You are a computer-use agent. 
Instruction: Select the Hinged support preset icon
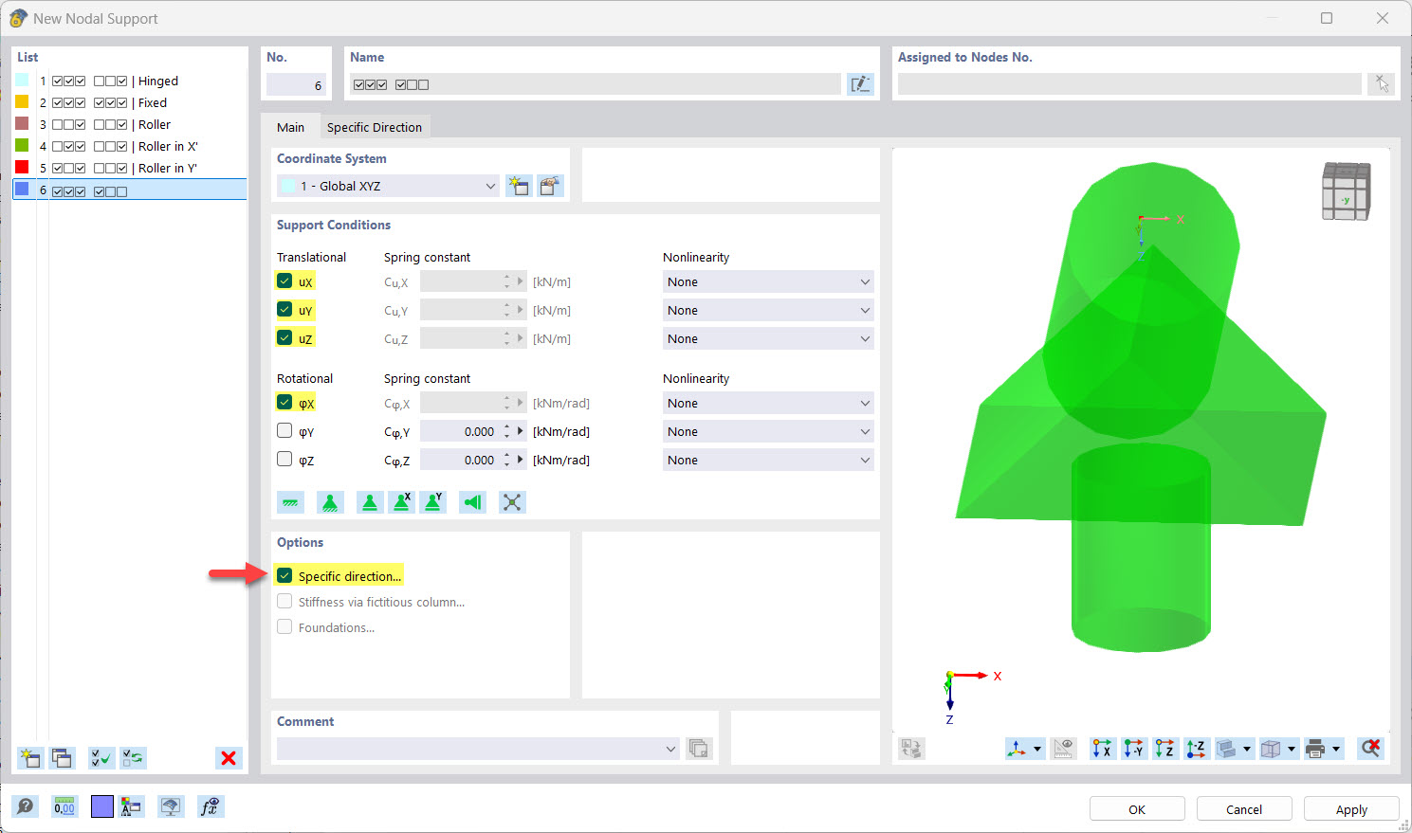[x=331, y=501]
